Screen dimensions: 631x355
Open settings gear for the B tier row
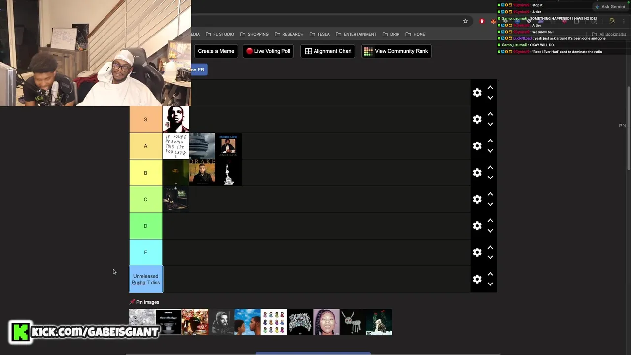click(477, 173)
